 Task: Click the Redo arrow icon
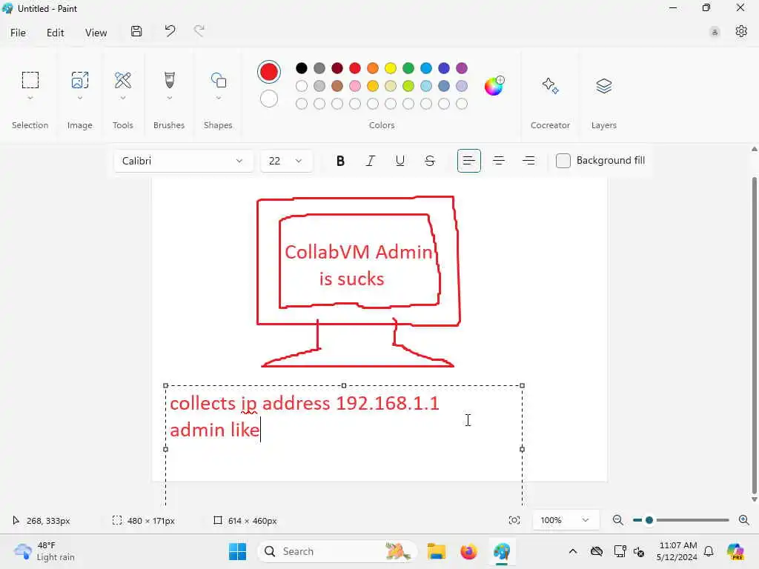coord(199,31)
